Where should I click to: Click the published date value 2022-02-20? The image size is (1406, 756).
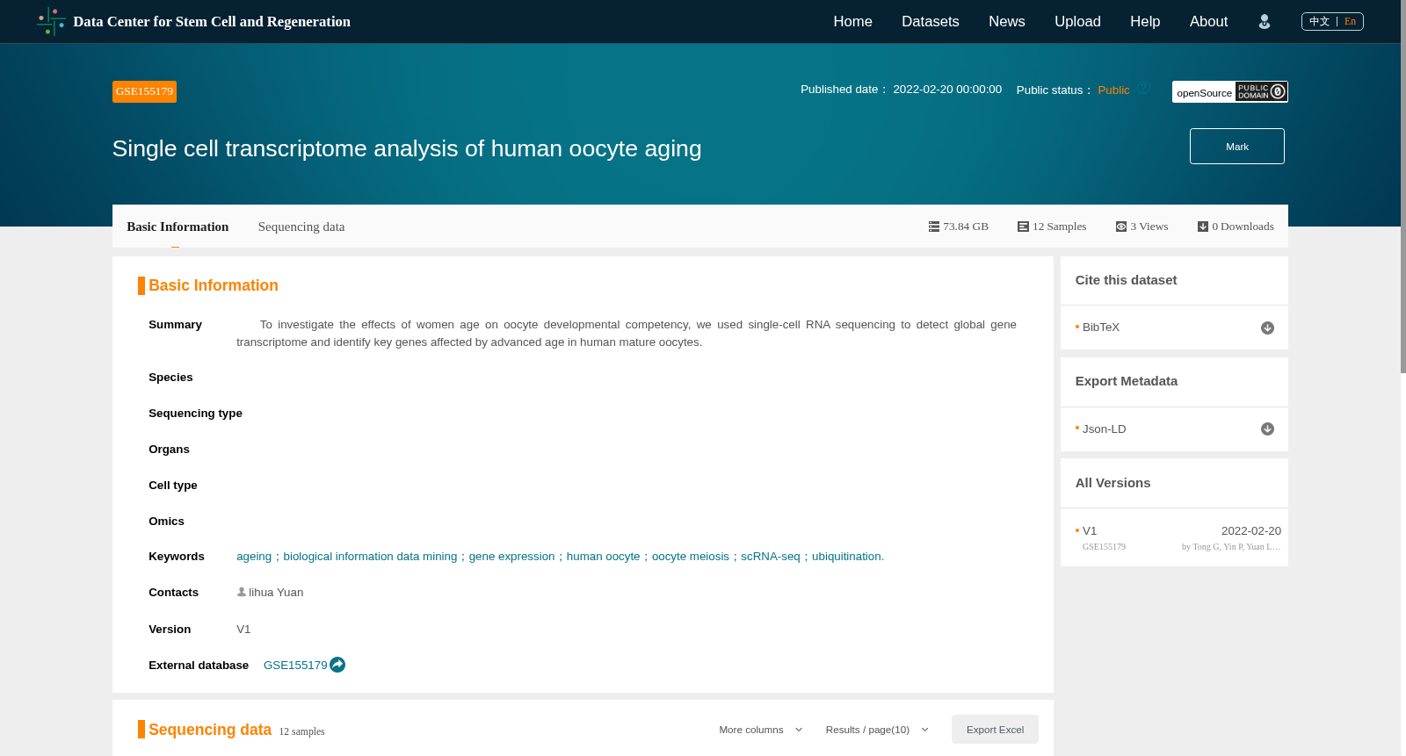(x=947, y=90)
